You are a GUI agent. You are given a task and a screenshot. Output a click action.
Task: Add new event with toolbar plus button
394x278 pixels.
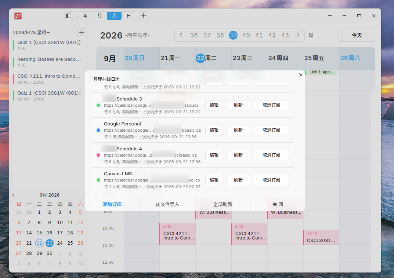(144, 16)
